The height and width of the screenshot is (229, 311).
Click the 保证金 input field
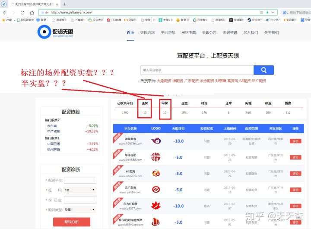(80, 200)
